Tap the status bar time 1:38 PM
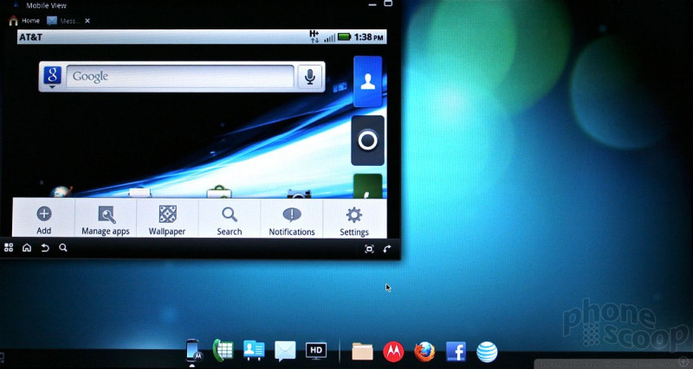Image resolution: width=693 pixels, height=369 pixels. [369, 37]
